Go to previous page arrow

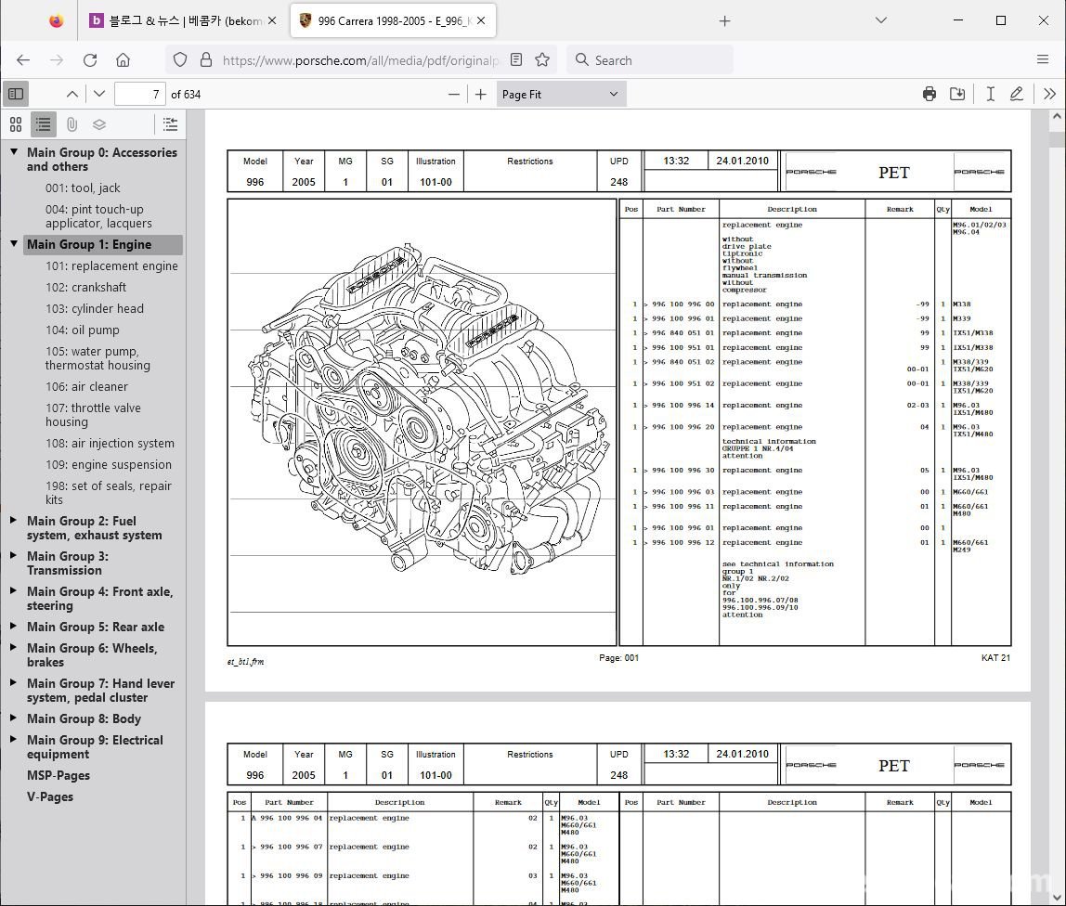click(x=72, y=94)
